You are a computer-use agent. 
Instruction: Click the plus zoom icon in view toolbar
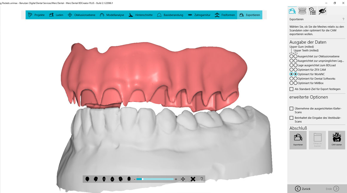(176, 179)
